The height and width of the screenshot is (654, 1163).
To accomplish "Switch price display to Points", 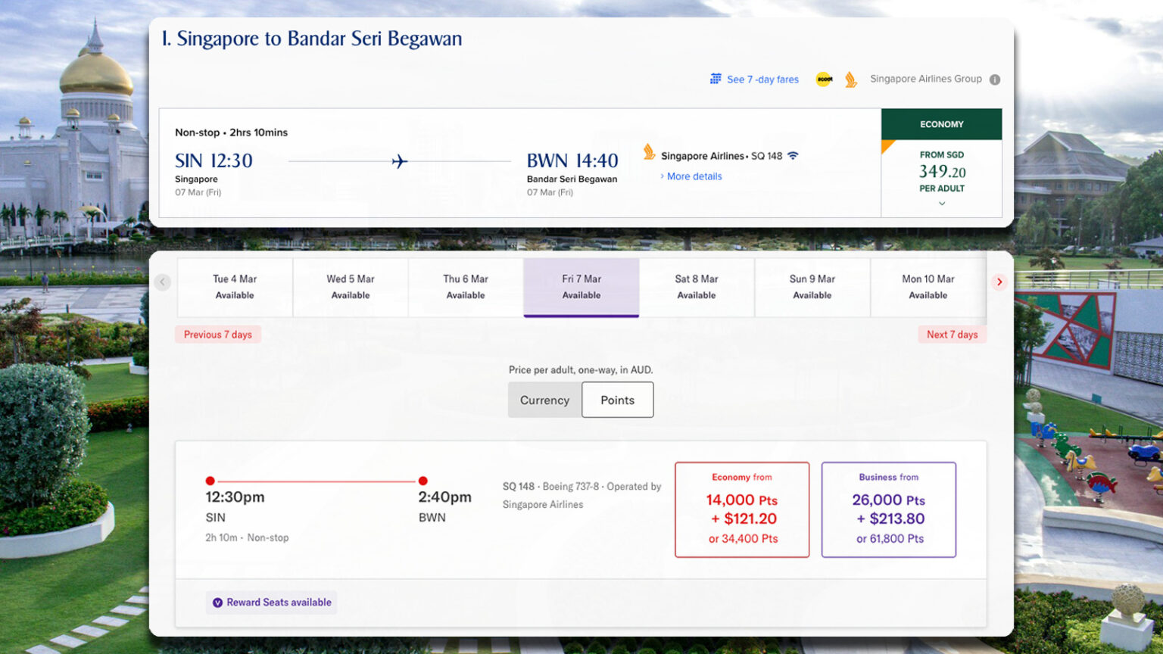I will [x=617, y=400].
